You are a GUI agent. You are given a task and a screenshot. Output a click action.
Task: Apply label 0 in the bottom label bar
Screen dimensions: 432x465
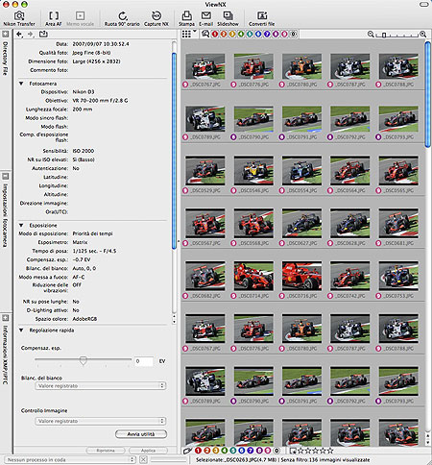click(x=276, y=451)
